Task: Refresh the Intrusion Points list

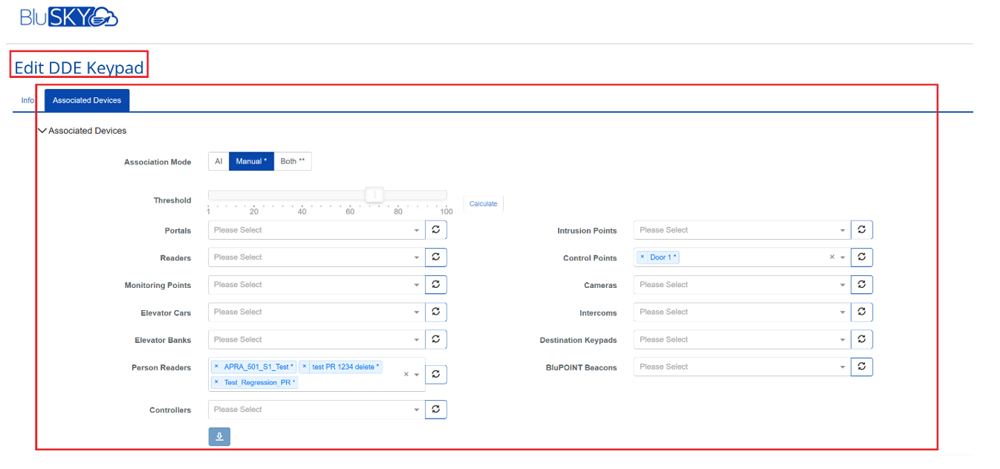Action: click(861, 230)
